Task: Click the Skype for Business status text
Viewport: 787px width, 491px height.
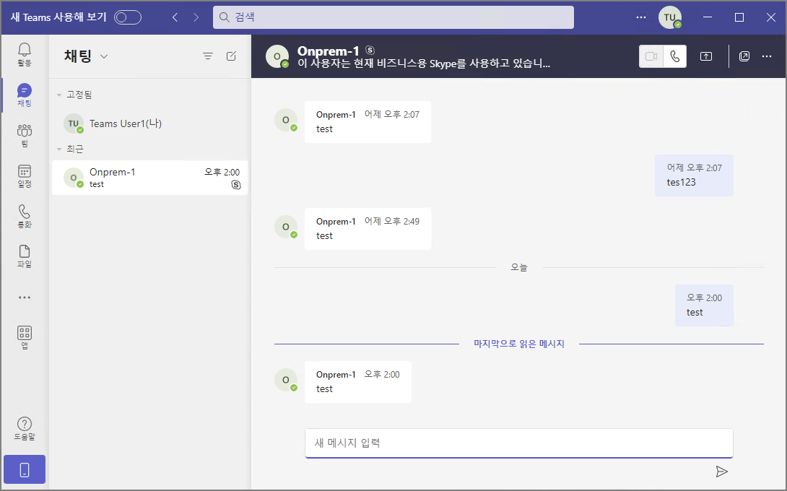Action: pyautogui.click(x=424, y=64)
